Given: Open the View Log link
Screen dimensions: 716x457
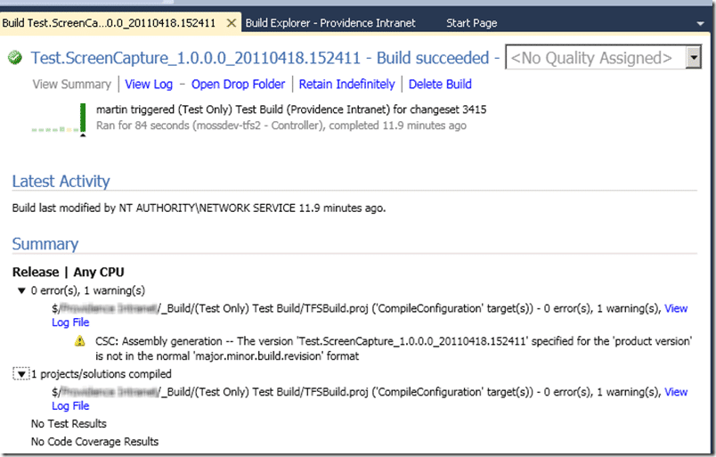Looking at the screenshot, I should [x=149, y=84].
